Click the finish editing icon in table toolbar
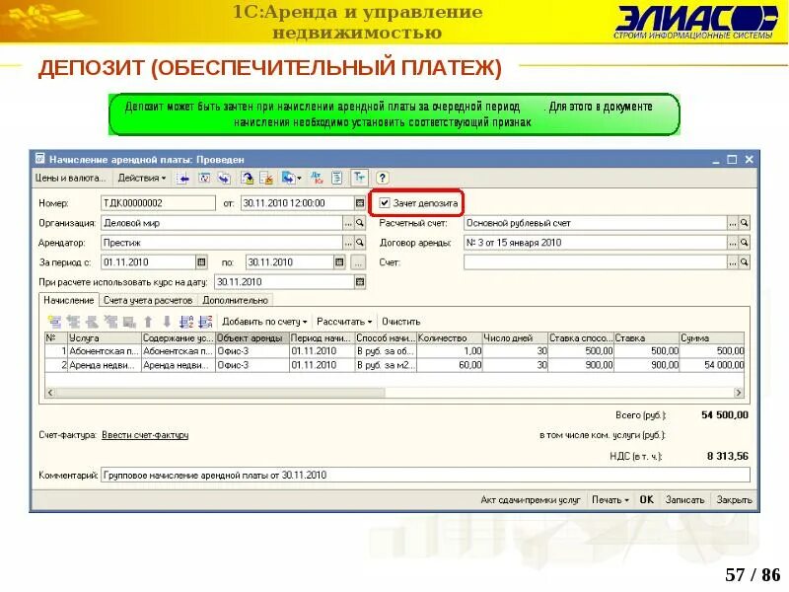The image size is (789, 592). 129,322
